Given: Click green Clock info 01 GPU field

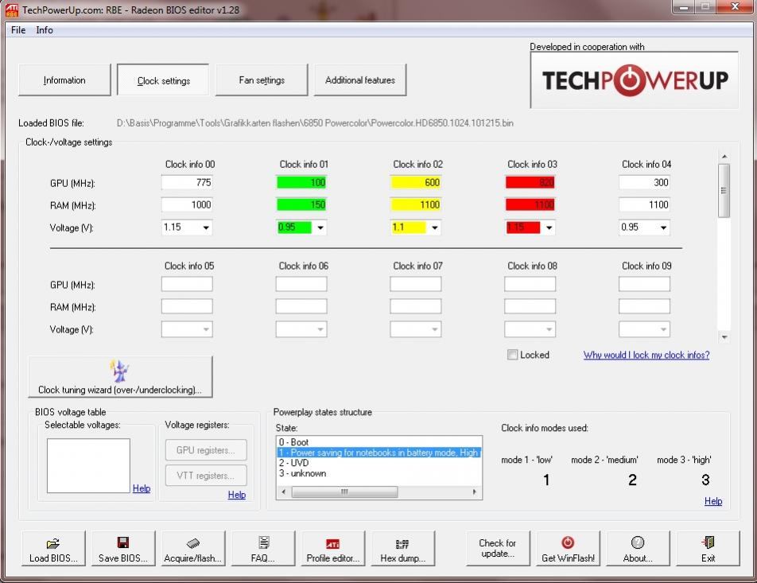Looking at the screenshot, I should tap(301, 183).
